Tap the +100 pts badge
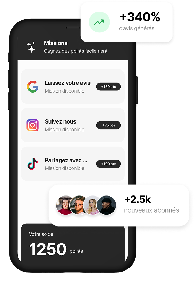195x281 pixels. (x=109, y=164)
